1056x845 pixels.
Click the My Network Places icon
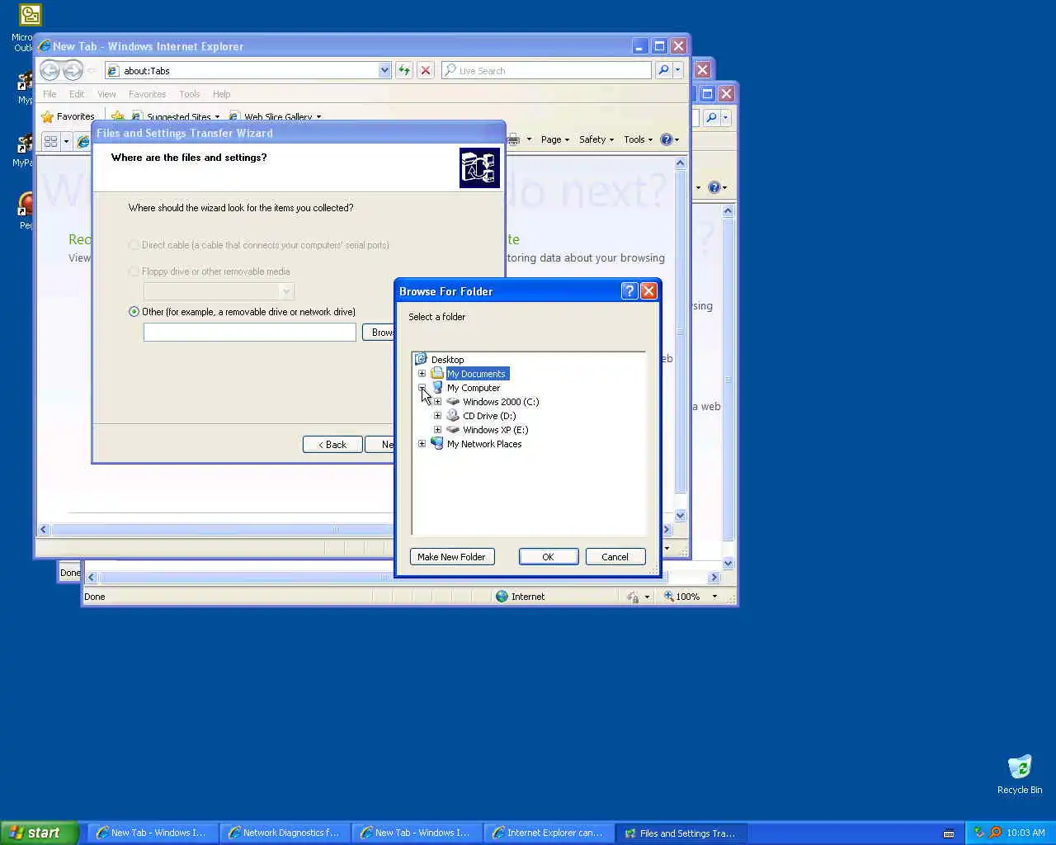[x=437, y=443]
